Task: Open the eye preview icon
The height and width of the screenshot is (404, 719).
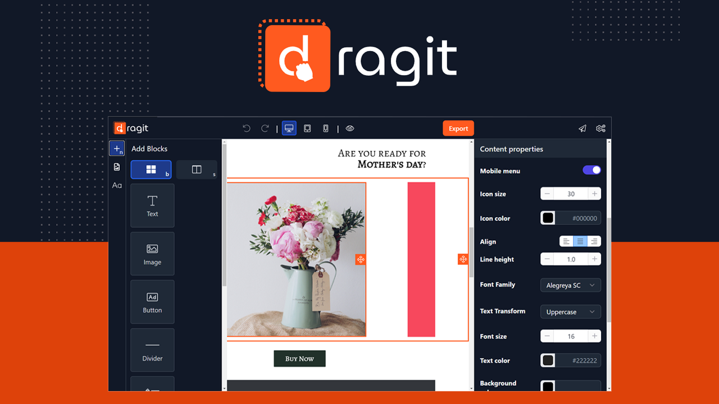Action: point(350,128)
